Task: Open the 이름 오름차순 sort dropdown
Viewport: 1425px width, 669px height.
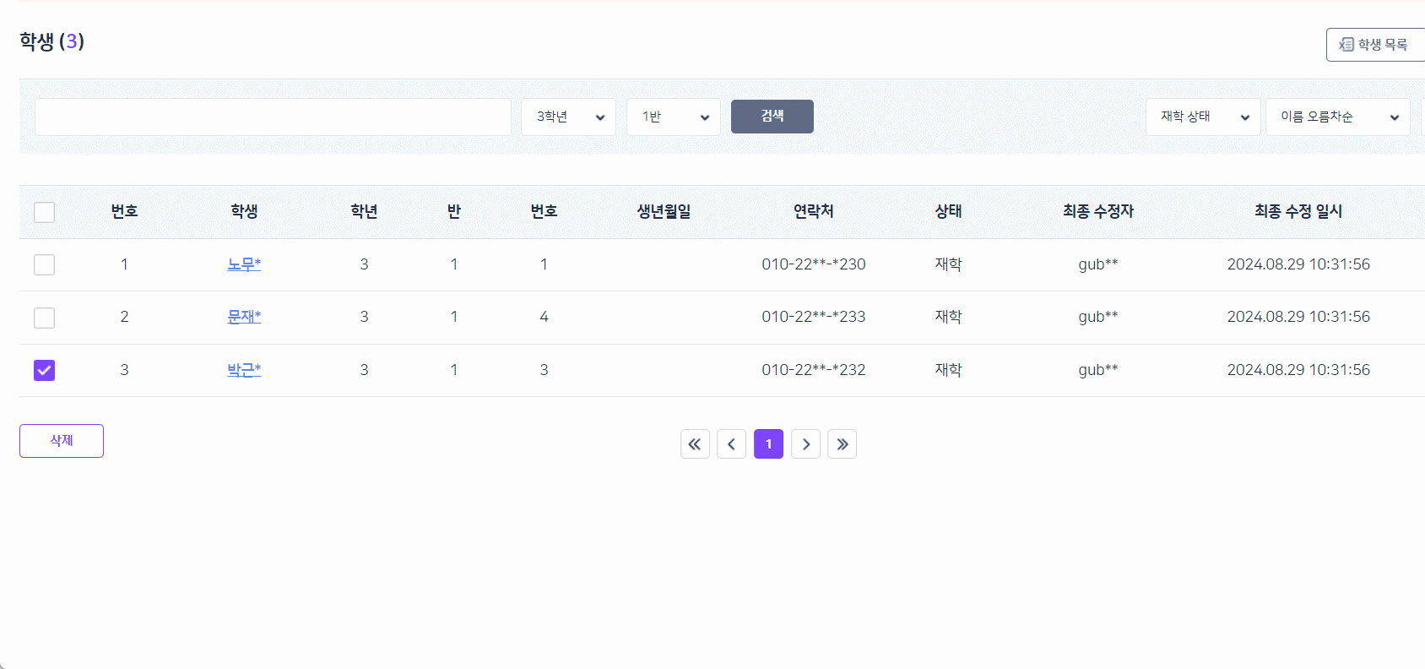Action: [x=1337, y=117]
